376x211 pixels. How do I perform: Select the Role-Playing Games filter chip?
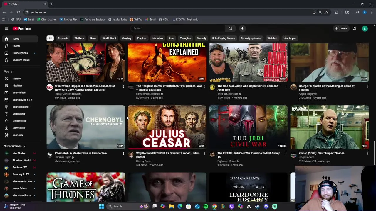coord(223,38)
